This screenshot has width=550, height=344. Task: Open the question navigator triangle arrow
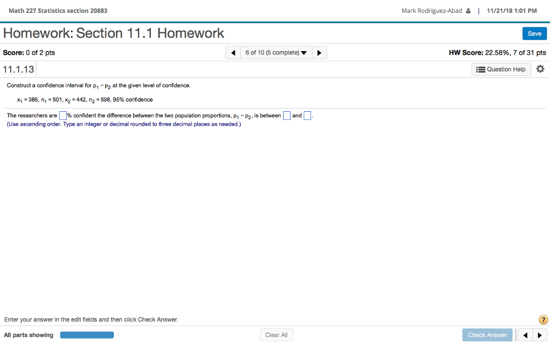(x=304, y=53)
